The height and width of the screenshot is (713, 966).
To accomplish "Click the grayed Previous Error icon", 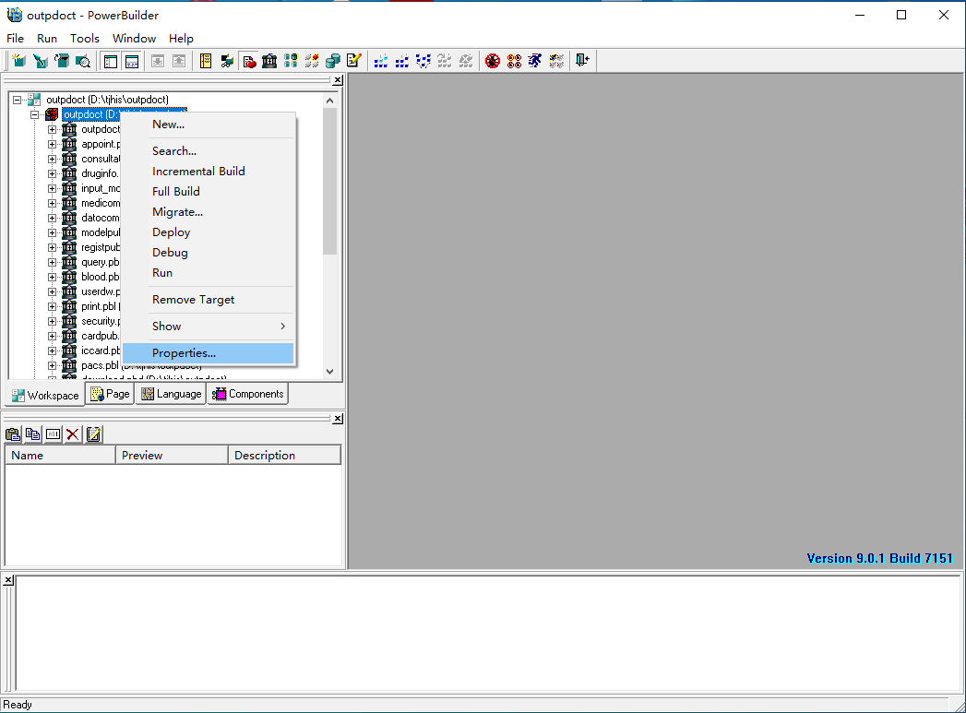I will (179, 60).
